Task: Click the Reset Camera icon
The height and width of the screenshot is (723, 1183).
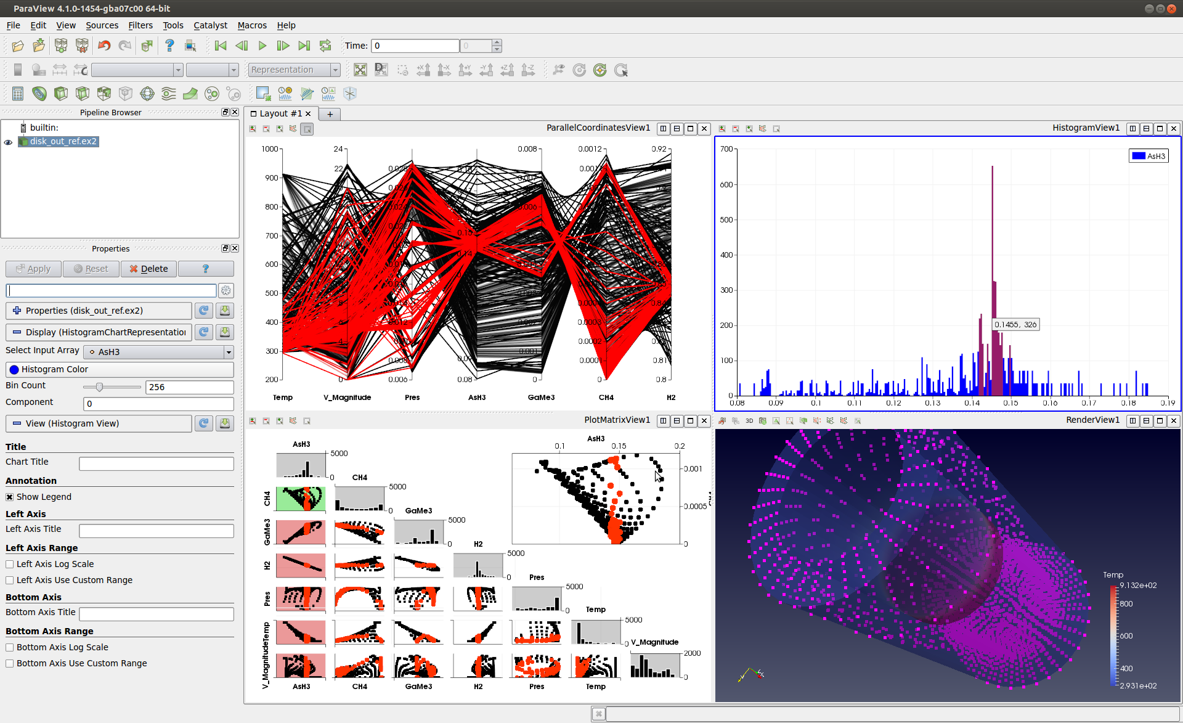Action: [360, 70]
